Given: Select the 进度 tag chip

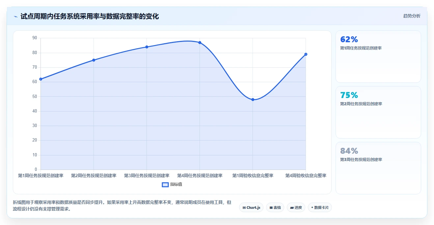Looking at the screenshot, I should coord(296,208).
